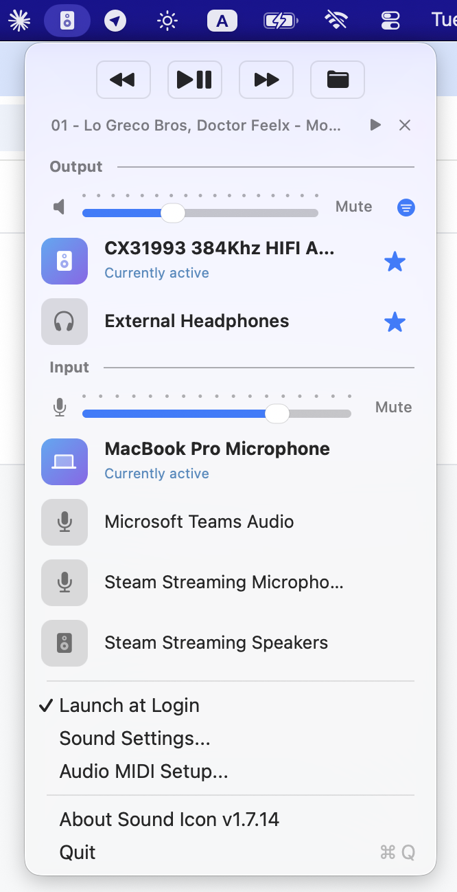This screenshot has width=457, height=892.
Task: Click the rewind playback button
Action: (124, 80)
